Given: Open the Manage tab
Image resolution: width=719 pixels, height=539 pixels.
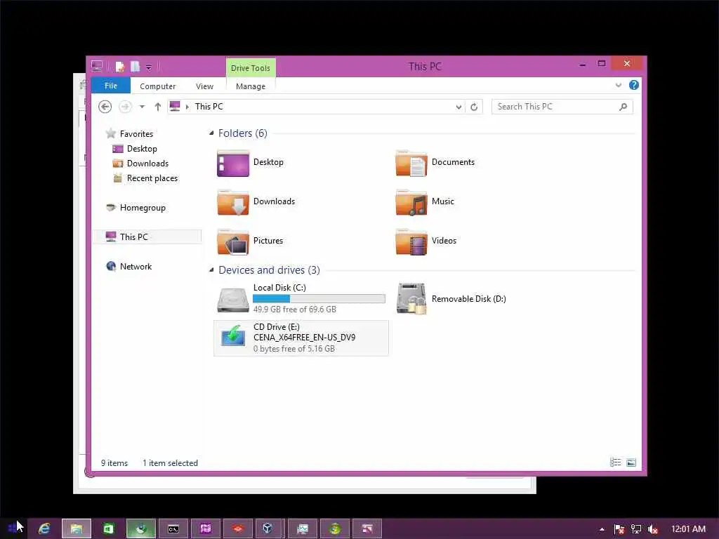Looking at the screenshot, I should point(251,86).
